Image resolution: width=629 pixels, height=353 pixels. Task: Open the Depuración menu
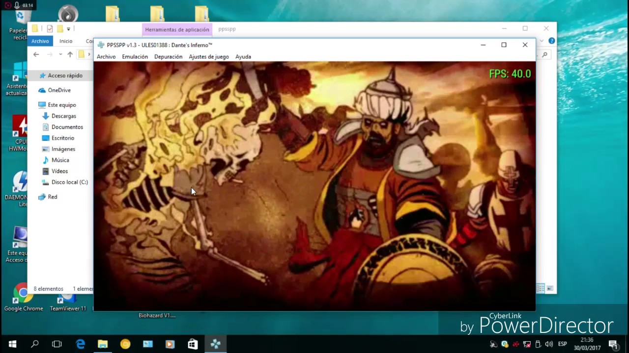tap(168, 57)
